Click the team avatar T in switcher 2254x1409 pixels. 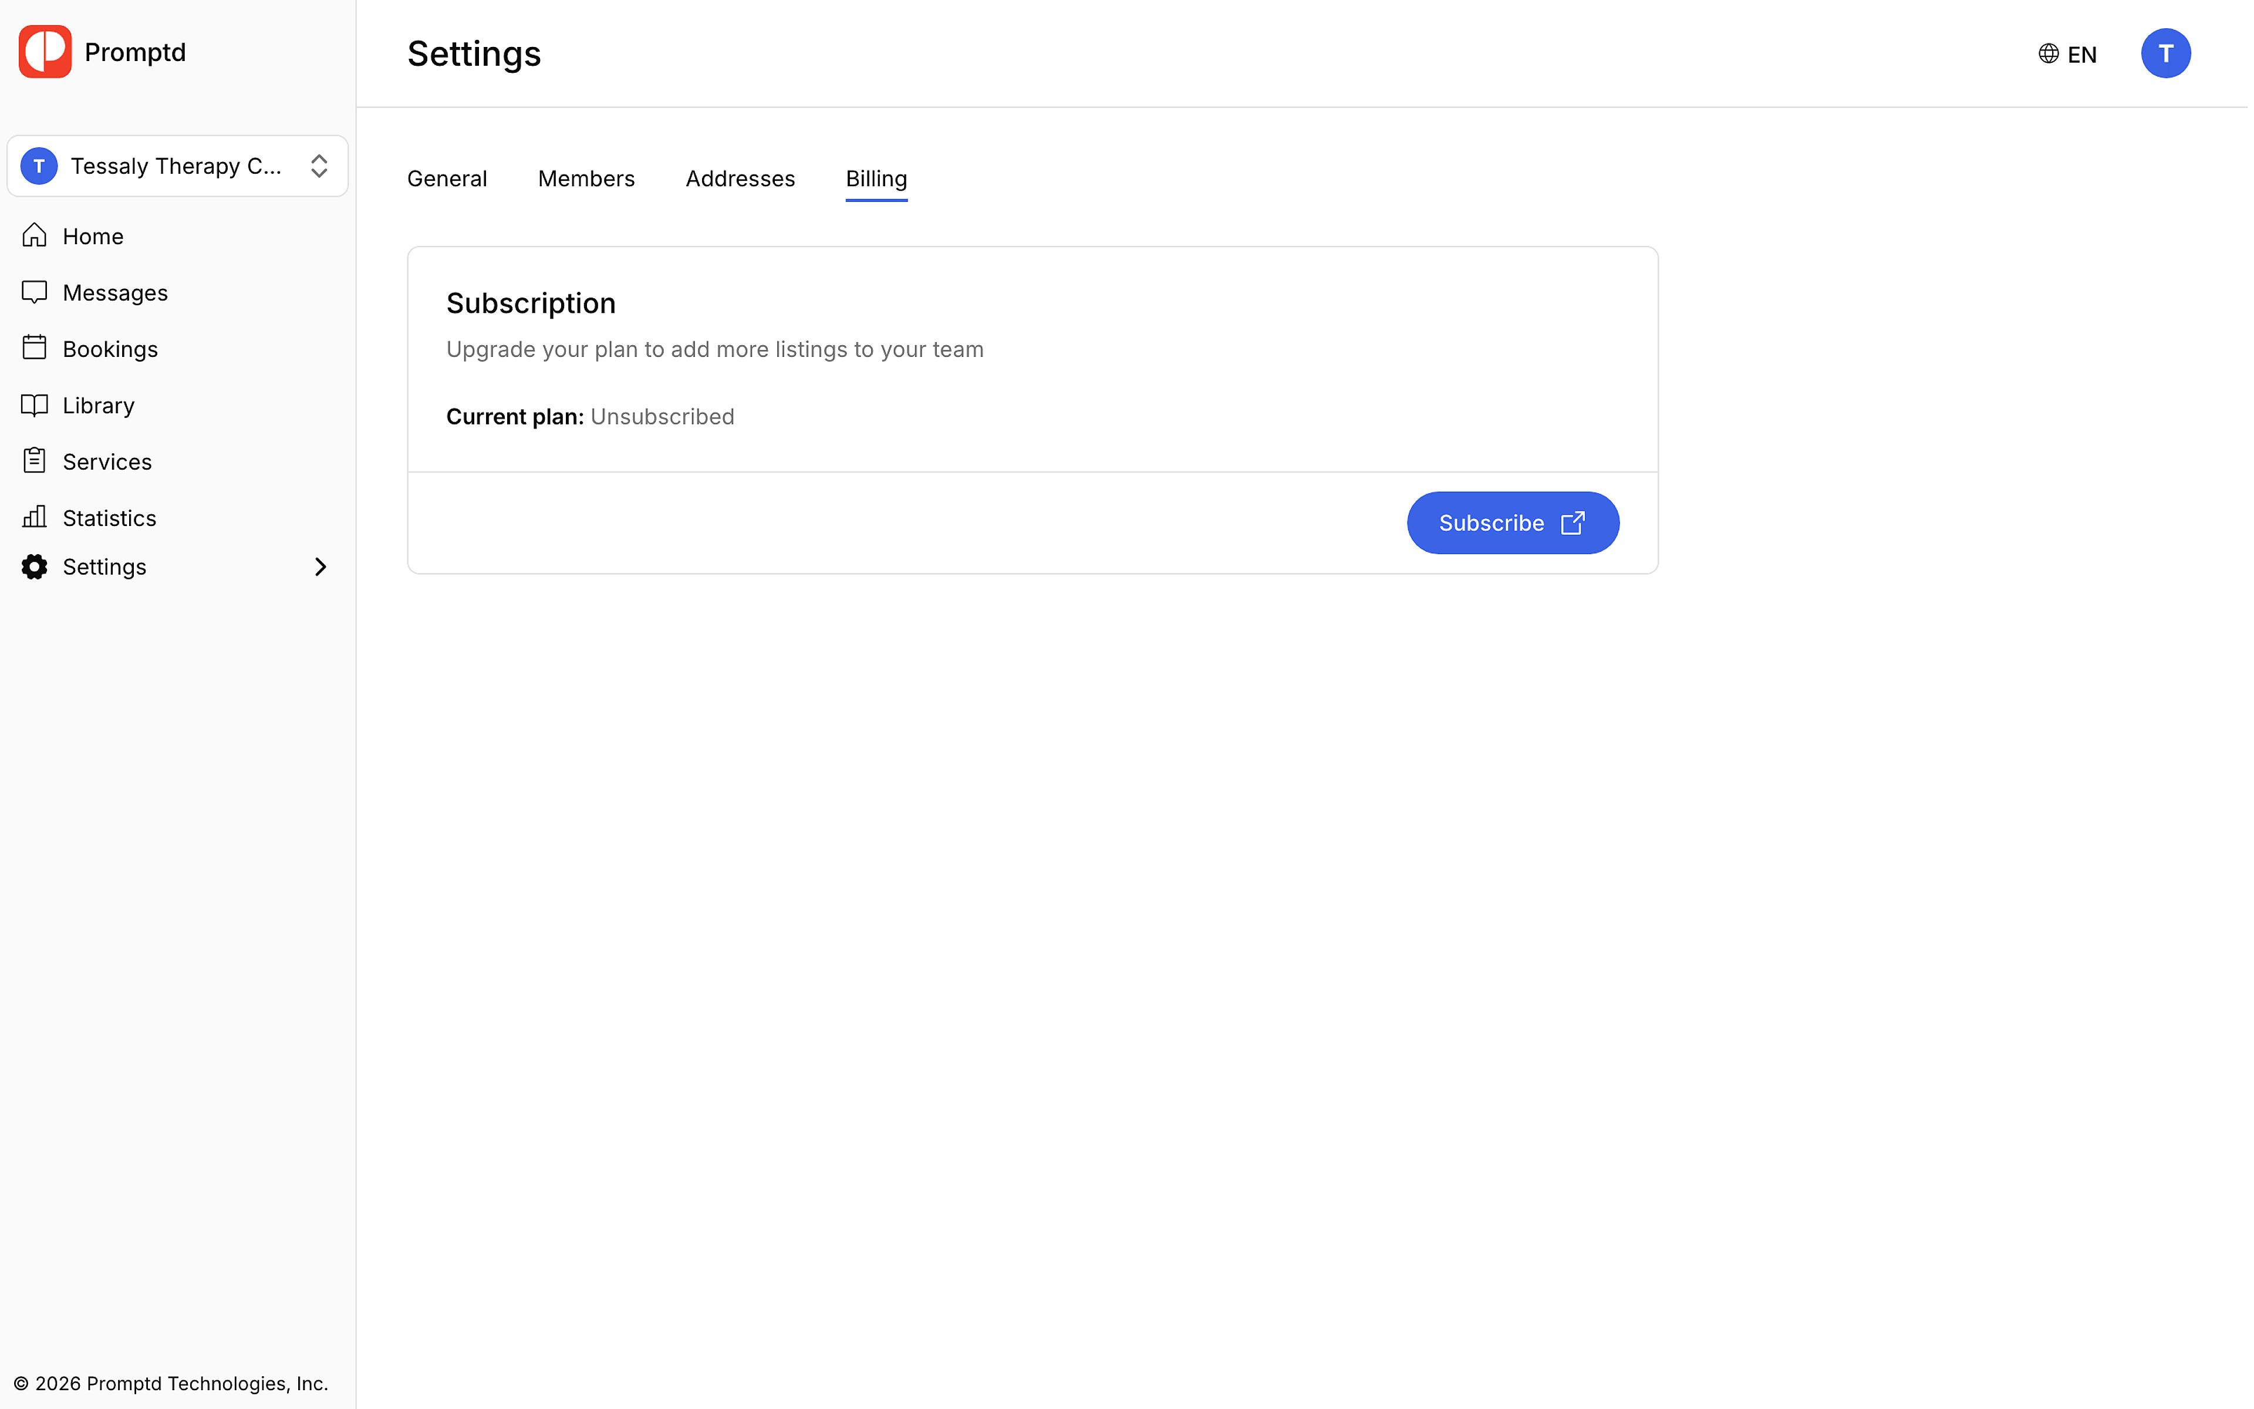(x=39, y=166)
